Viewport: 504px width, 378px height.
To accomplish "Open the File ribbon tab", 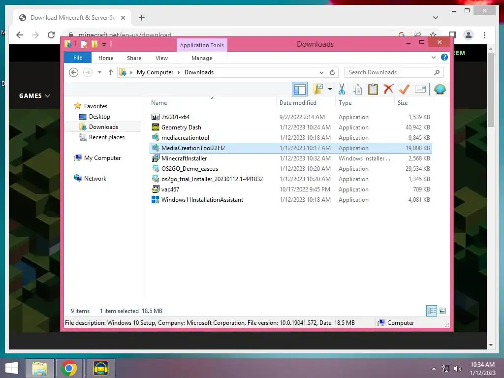I will click(x=77, y=58).
